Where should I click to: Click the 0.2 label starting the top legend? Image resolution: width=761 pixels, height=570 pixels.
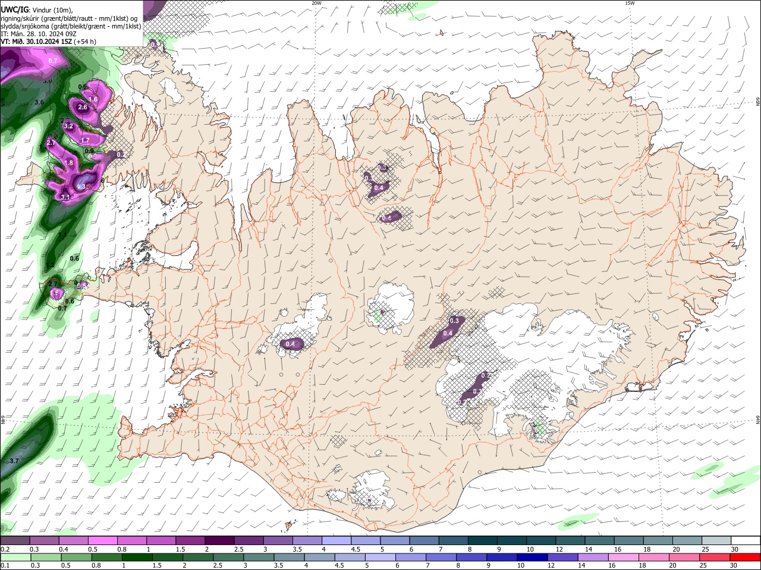point(4,549)
